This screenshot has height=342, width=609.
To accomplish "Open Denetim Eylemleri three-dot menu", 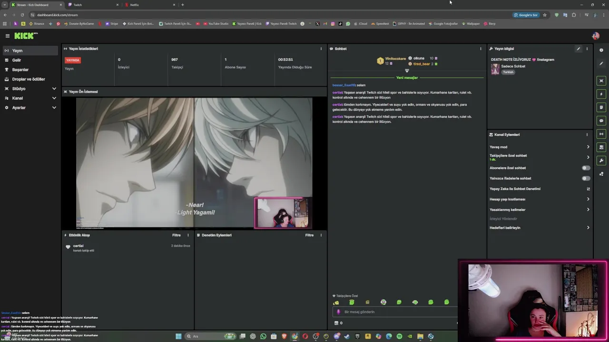I will point(321,235).
